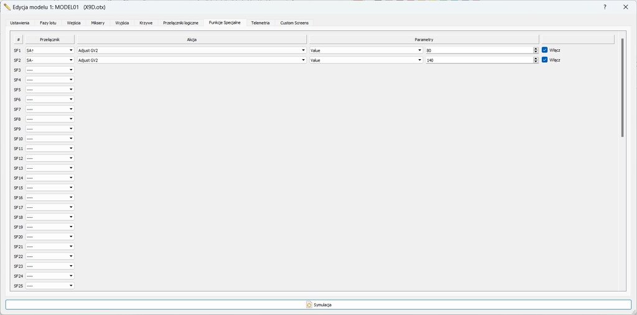Go to the Przełączniki logiczne tab
The image size is (637, 315).
tap(180, 22)
